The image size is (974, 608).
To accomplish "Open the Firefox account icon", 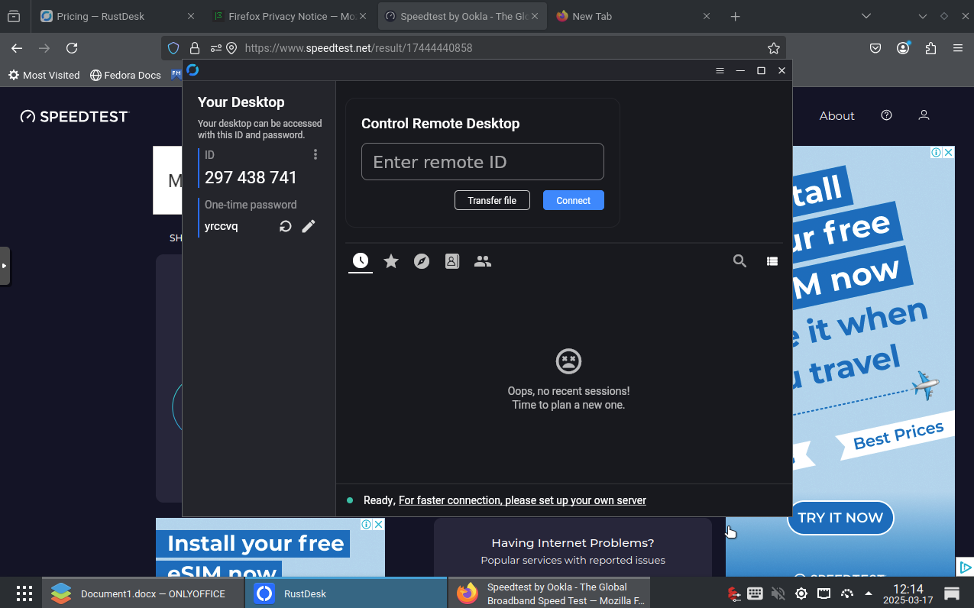I will pos(903,48).
